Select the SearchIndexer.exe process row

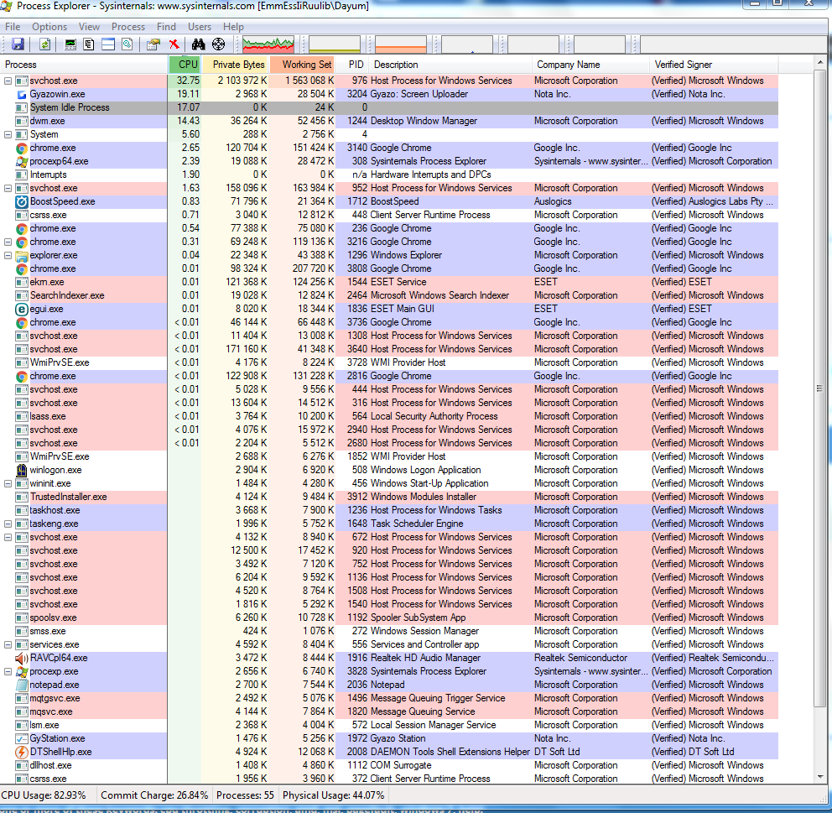pyautogui.click(x=389, y=295)
